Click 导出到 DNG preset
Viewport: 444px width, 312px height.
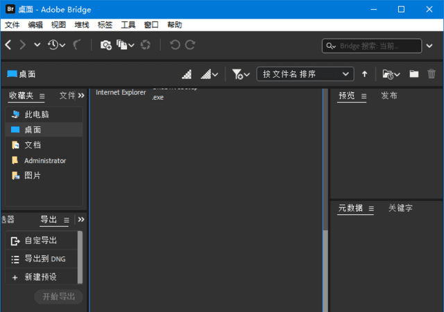point(42,259)
